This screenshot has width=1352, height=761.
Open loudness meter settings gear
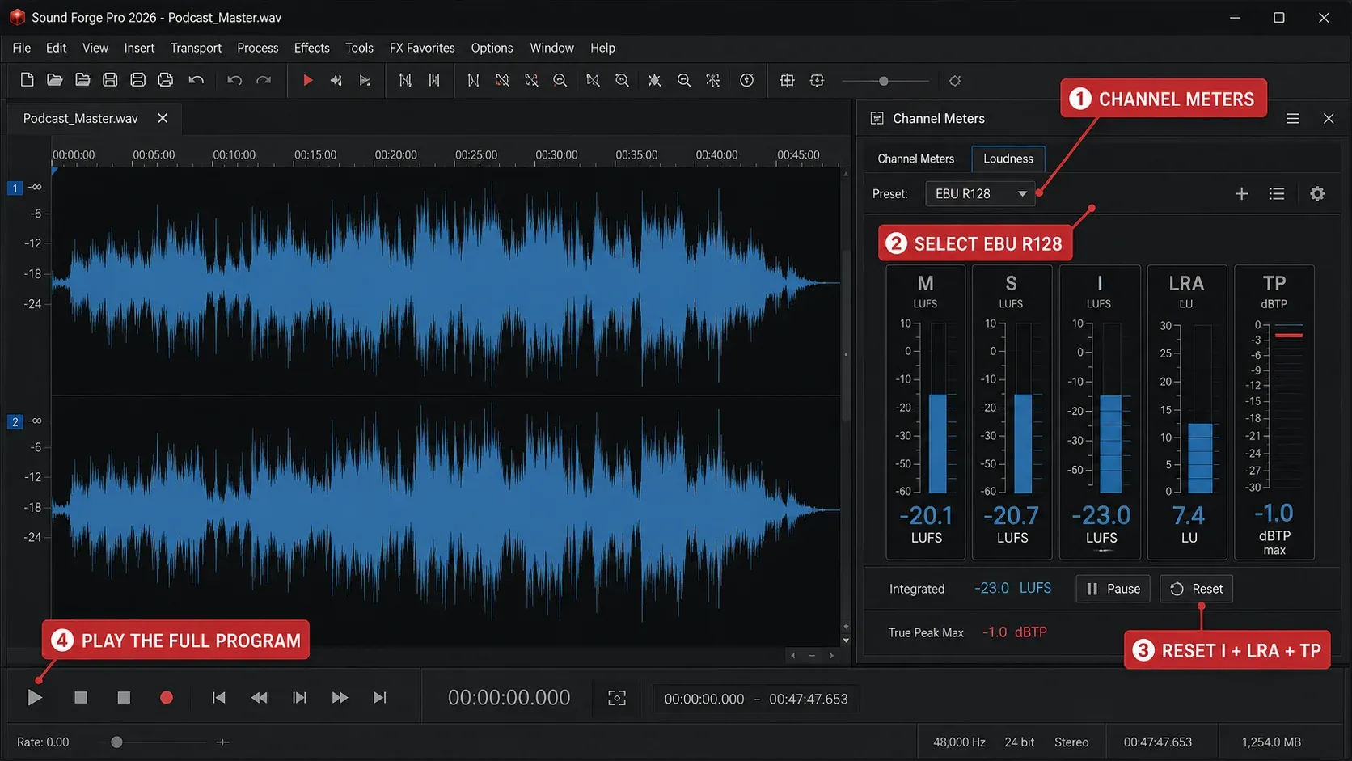click(x=1317, y=194)
